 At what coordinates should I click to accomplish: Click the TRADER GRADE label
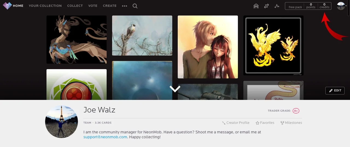click(279, 111)
